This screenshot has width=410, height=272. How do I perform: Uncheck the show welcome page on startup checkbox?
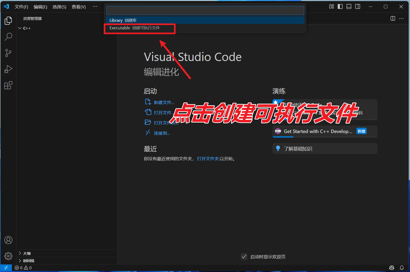[x=244, y=257]
